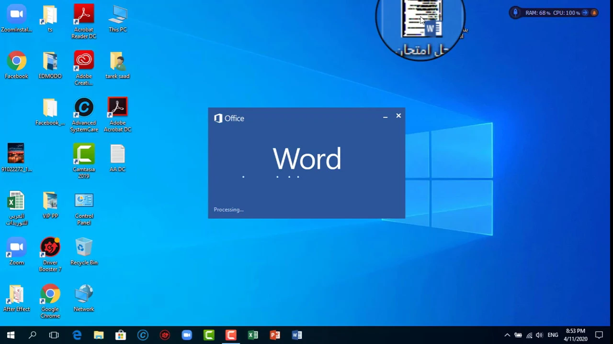The image size is (613, 344).
Task: Click RAM: 68% reading on widget
Action: (x=538, y=13)
